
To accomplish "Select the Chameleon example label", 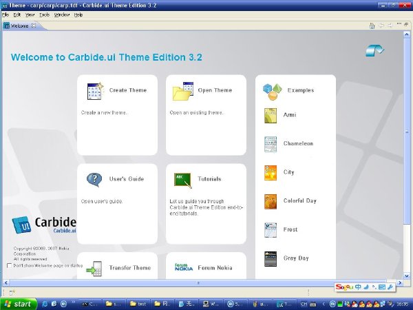I will coord(298,144).
